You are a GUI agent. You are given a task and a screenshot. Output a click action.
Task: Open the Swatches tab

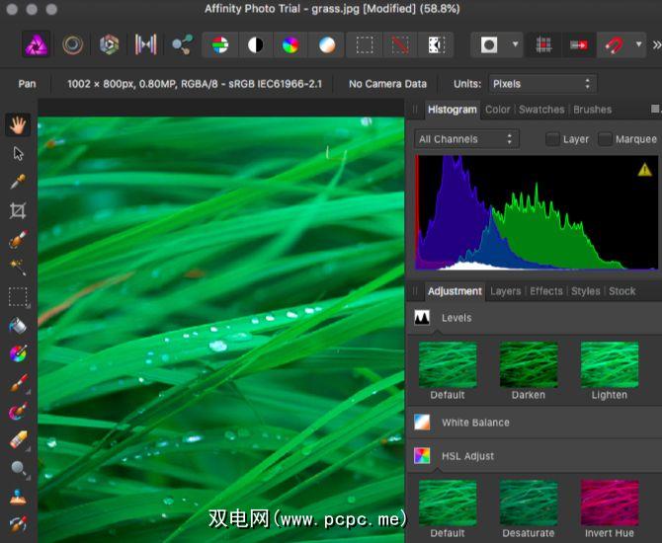[x=541, y=110]
